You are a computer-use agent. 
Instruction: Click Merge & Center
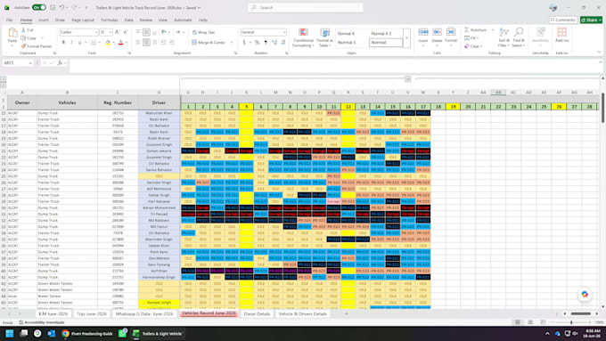tap(209, 42)
